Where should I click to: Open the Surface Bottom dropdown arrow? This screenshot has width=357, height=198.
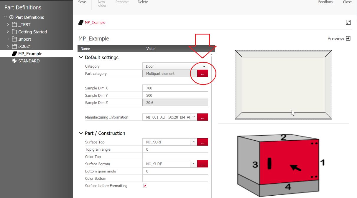pos(194,164)
